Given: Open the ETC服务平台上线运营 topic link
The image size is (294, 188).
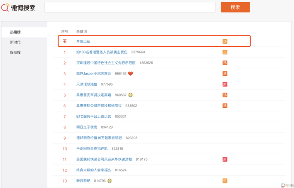Looking at the screenshot, I should point(94,116).
